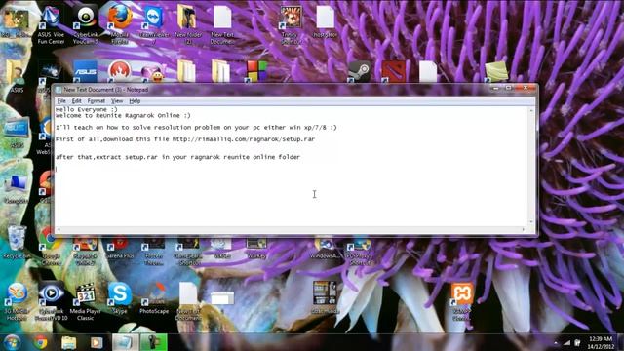Open the Format menu in Notepad
This screenshot has width=624, height=351.
(97, 101)
